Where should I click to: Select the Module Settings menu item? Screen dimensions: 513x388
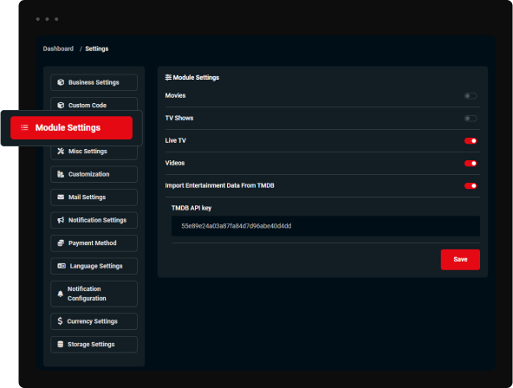(71, 128)
